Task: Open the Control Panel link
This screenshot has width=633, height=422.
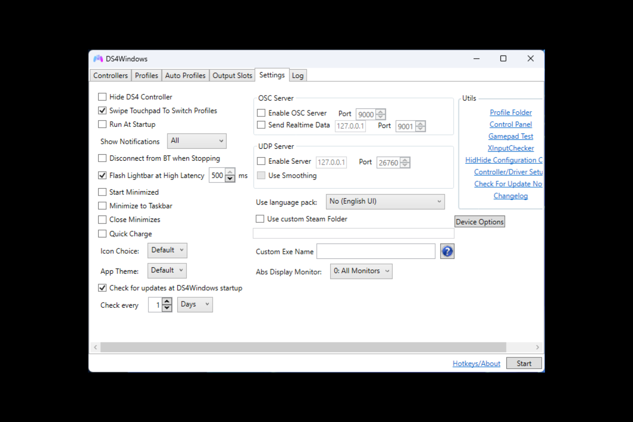Action: 511,124
